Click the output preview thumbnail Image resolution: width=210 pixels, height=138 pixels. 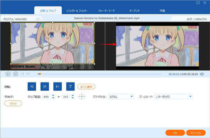coord(157,46)
